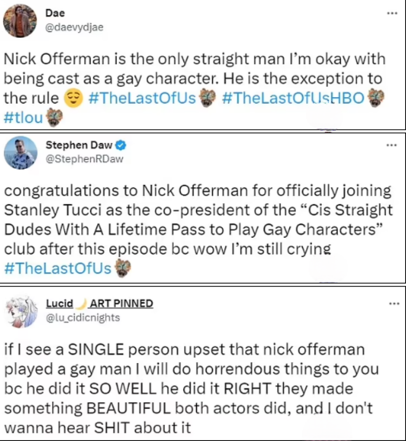View the Lucid anime-style avatar
Image resolution: width=406 pixels, height=441 pixels.
20,311
